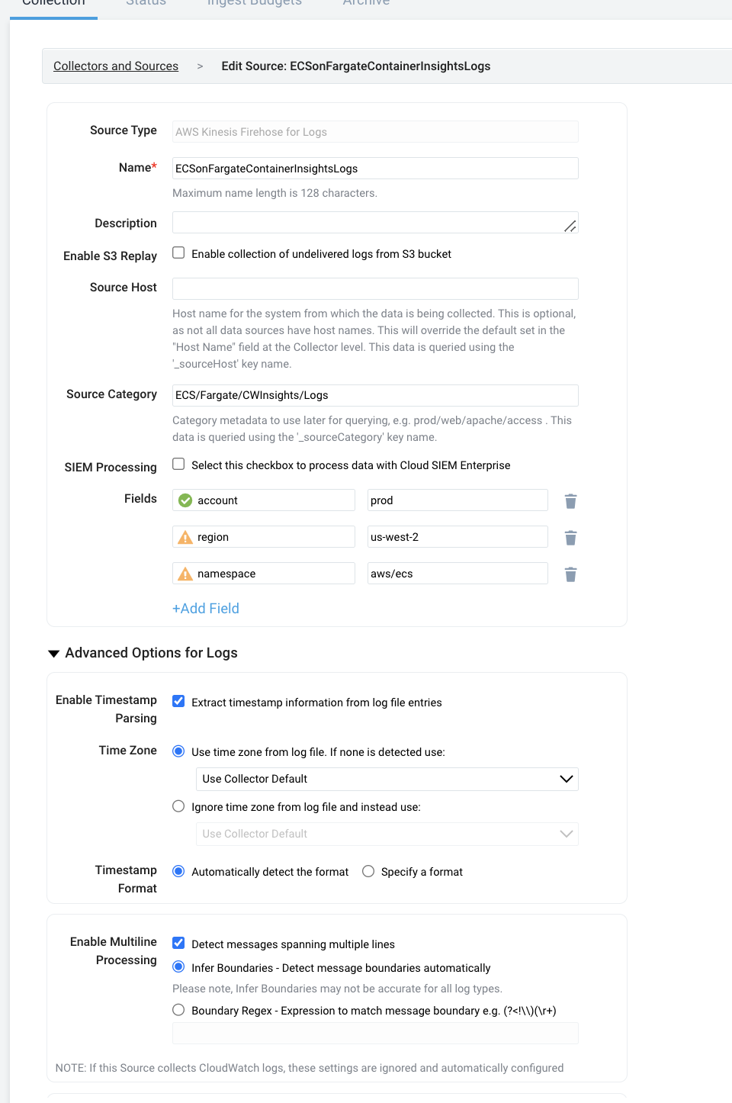The image size is (732, 1103).
Task: Enable the S3 Replay checkbox
Action: [178, 253]
